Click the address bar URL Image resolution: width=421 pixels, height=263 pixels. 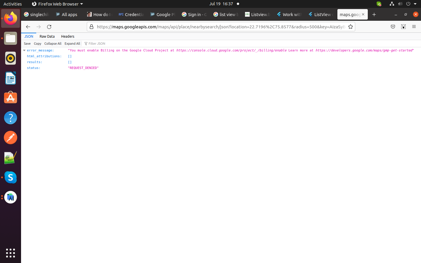pos(221,27)
